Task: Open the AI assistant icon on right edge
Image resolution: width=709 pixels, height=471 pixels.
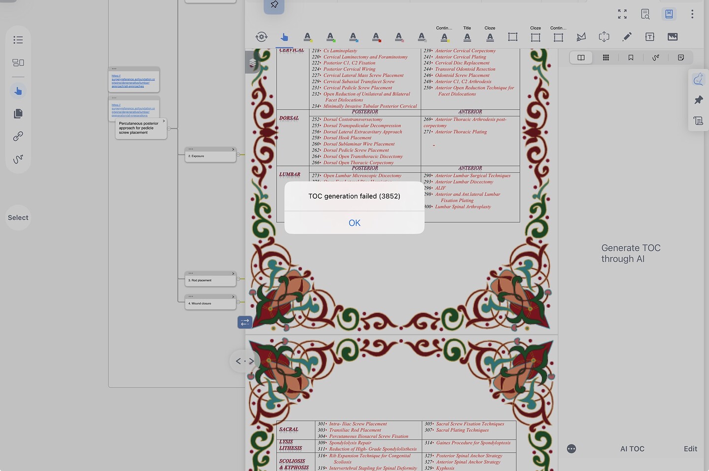Action: (x=698, y=80)
